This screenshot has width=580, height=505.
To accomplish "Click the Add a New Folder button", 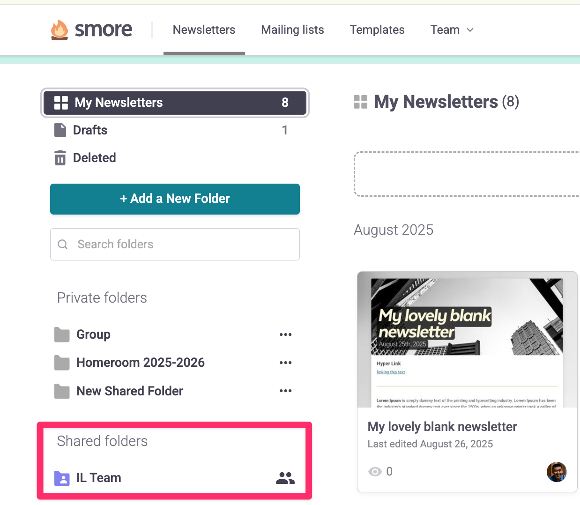I will [x=175, y=199].
